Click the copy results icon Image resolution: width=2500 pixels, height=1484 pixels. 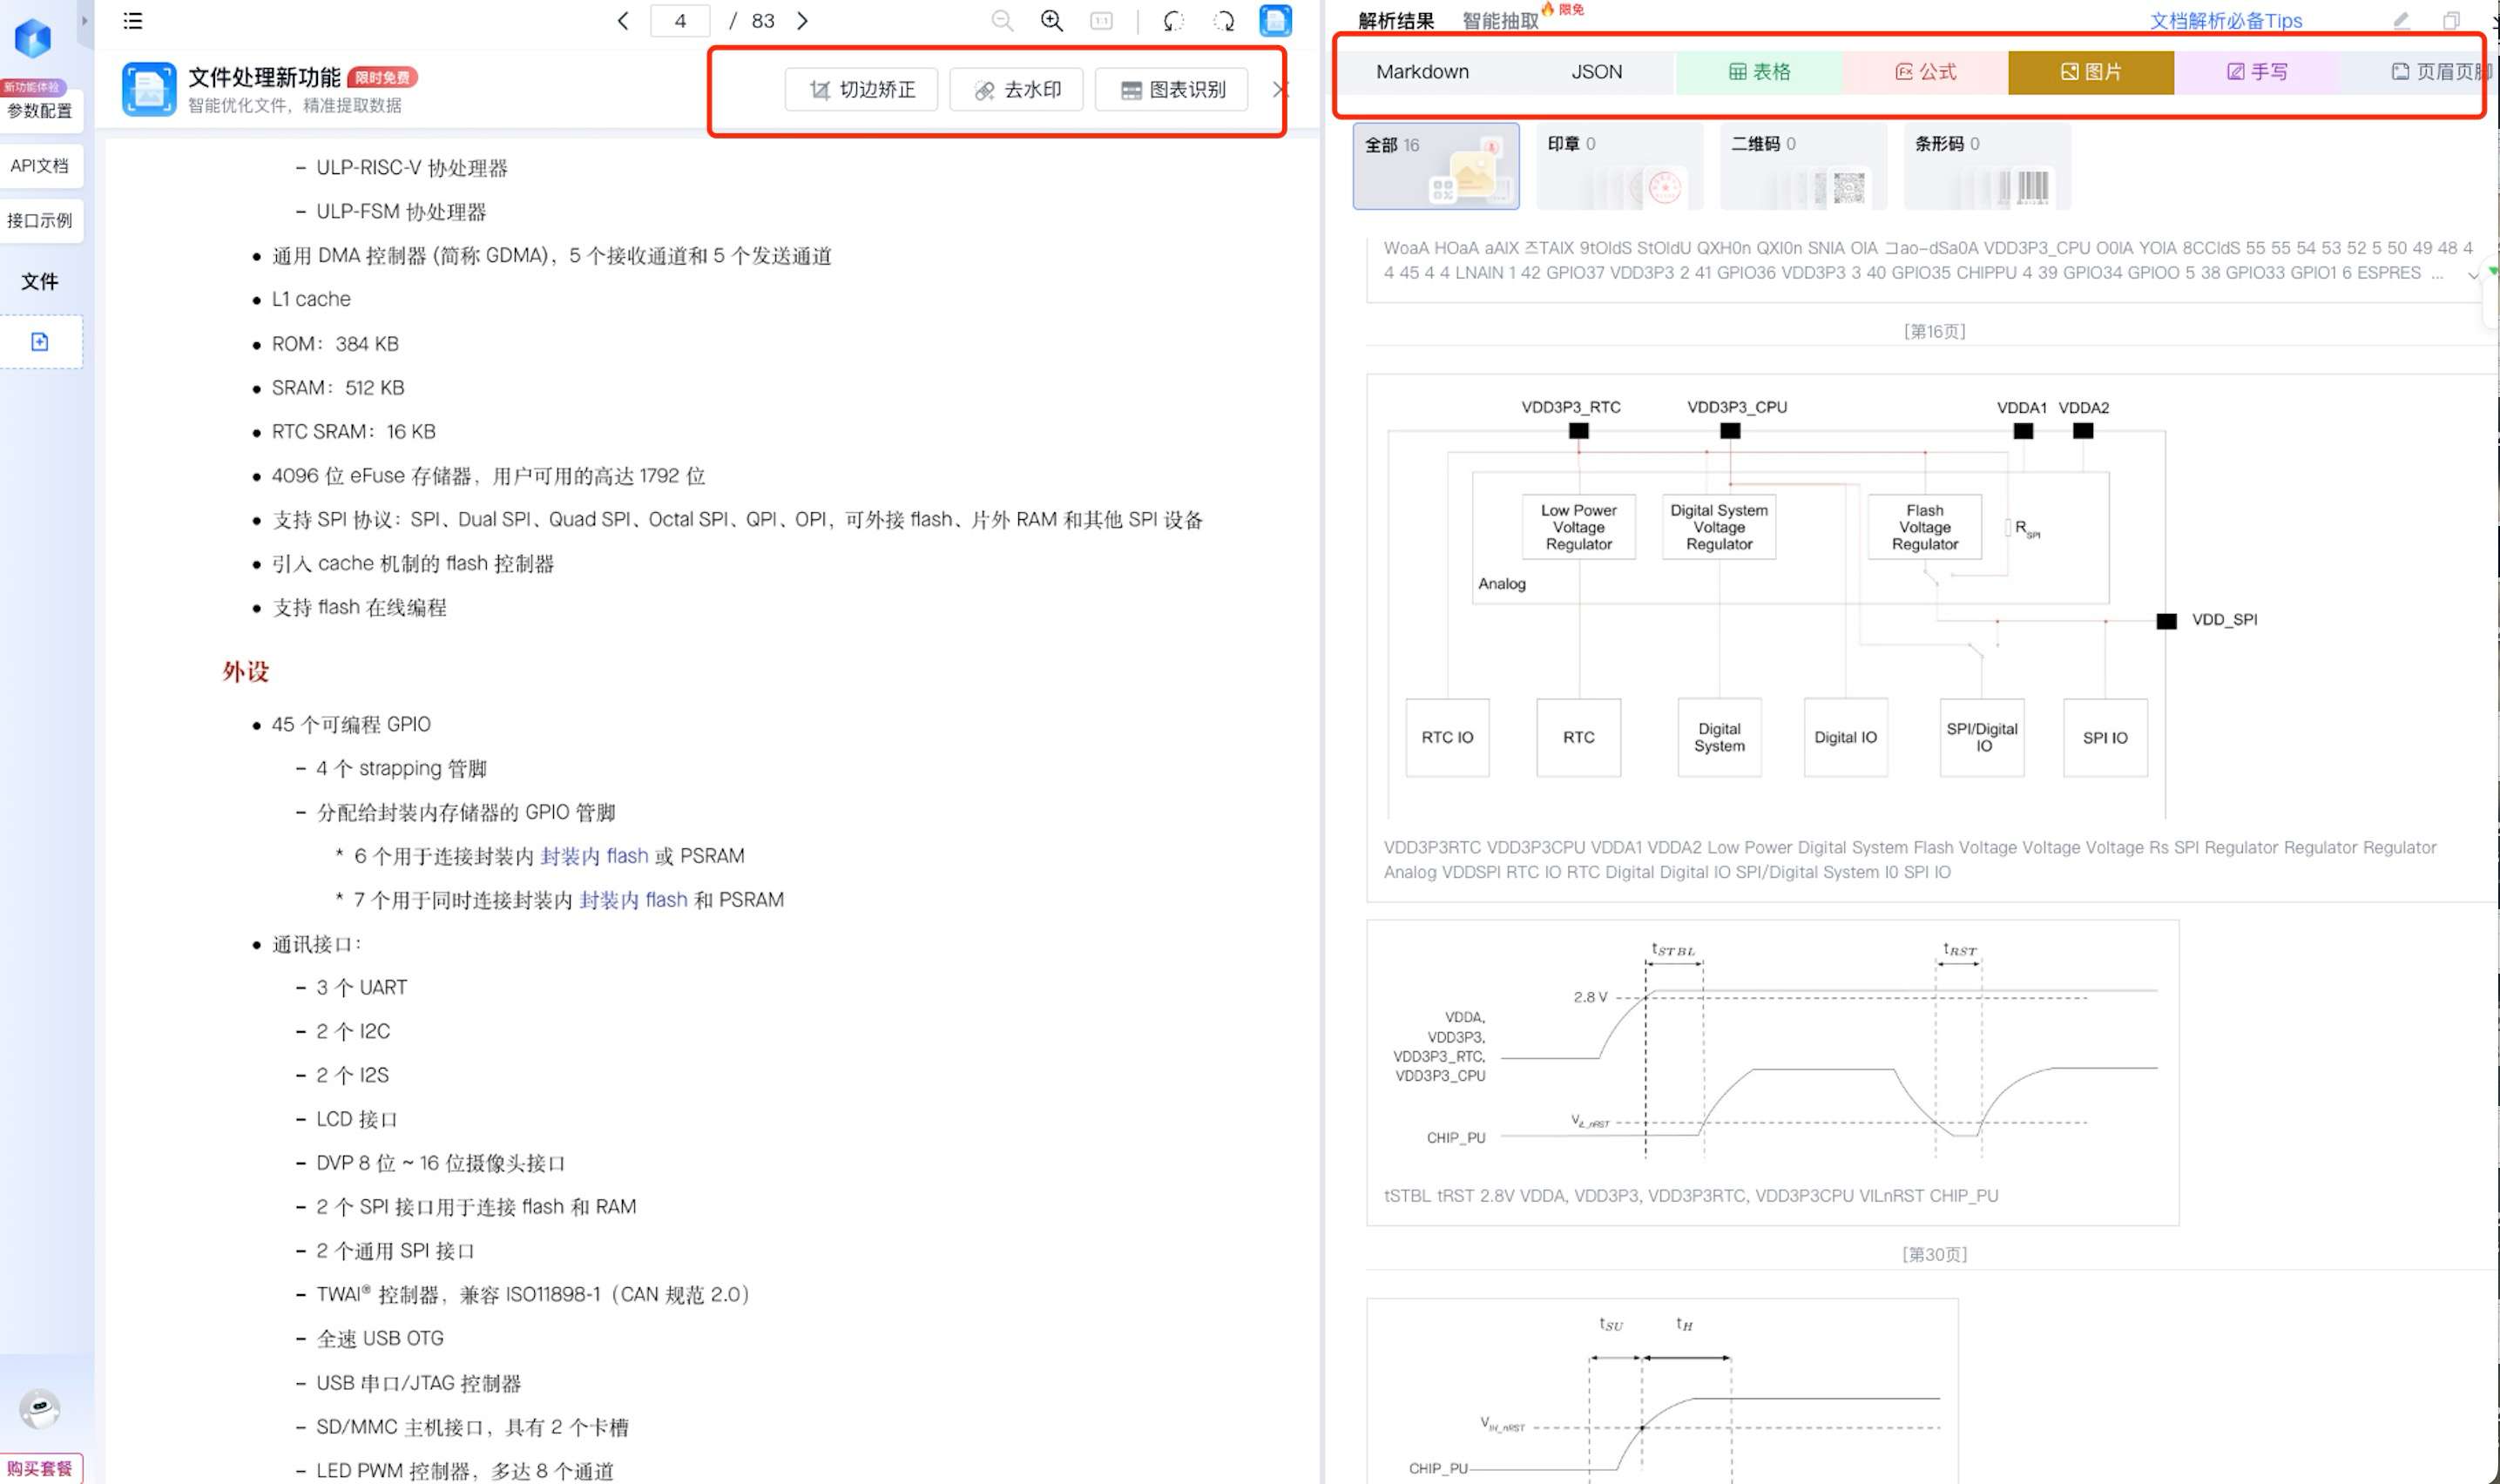(2451, 21)
